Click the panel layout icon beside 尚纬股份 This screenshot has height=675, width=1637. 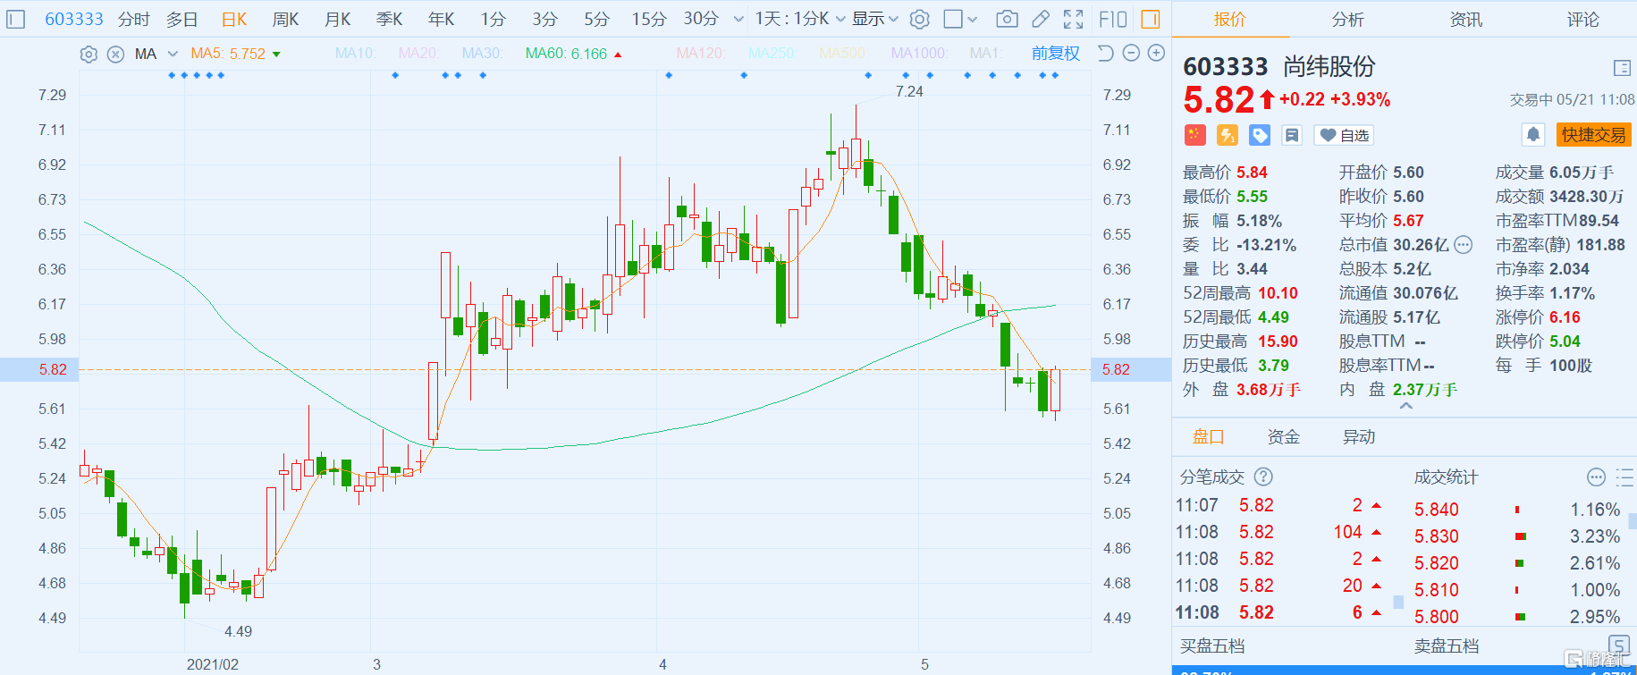coord(1623,68)
